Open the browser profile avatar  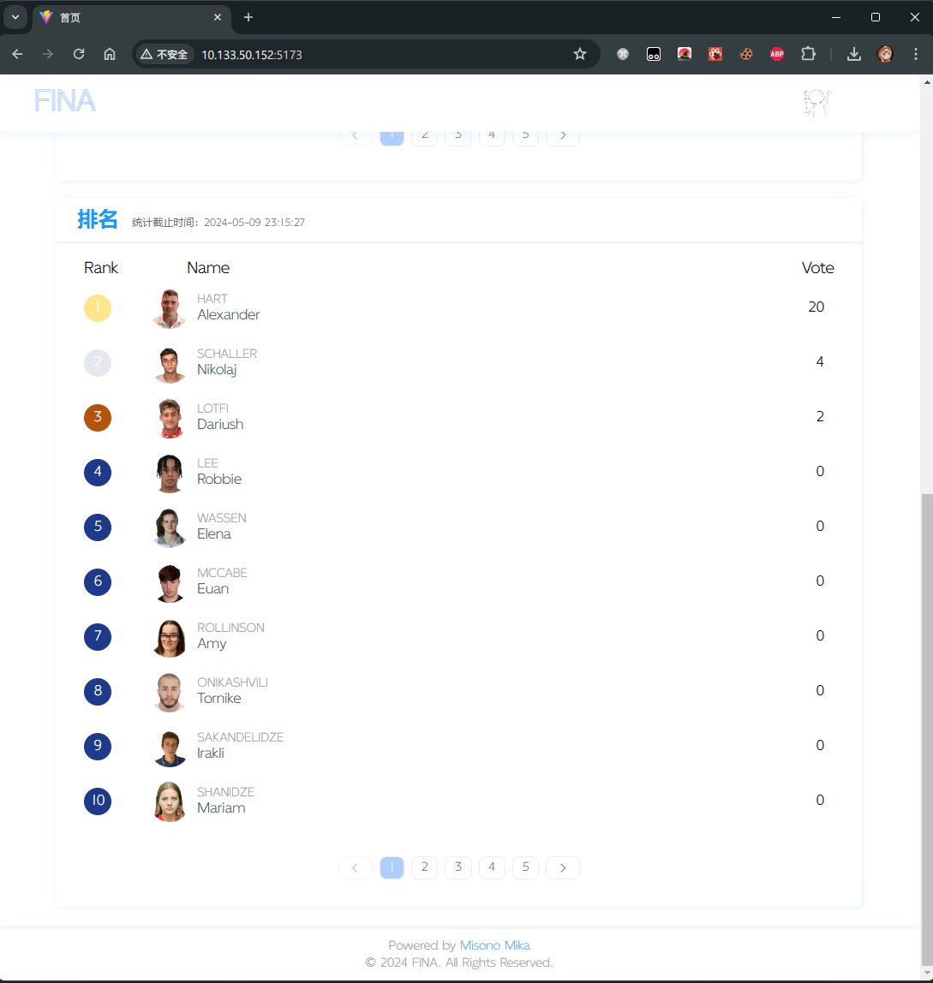point(885,54)
